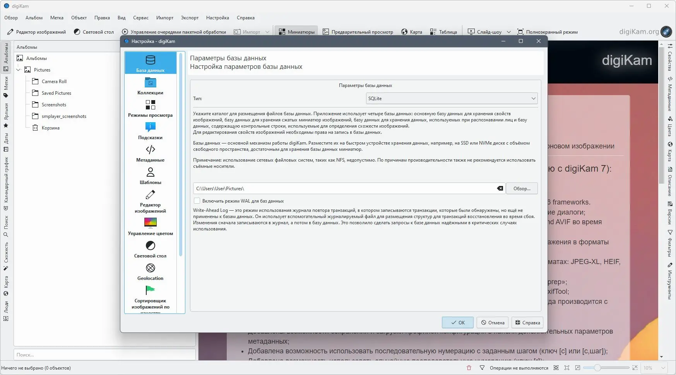This screenshot has height=375, width=676.
Task: Open the Свойства right sidebar tab
Action: [x=670, y=57]
